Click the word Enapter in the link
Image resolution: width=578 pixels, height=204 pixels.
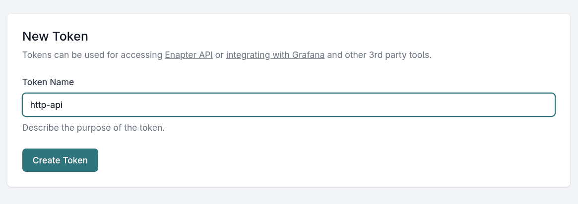click(x=181, y=55)
